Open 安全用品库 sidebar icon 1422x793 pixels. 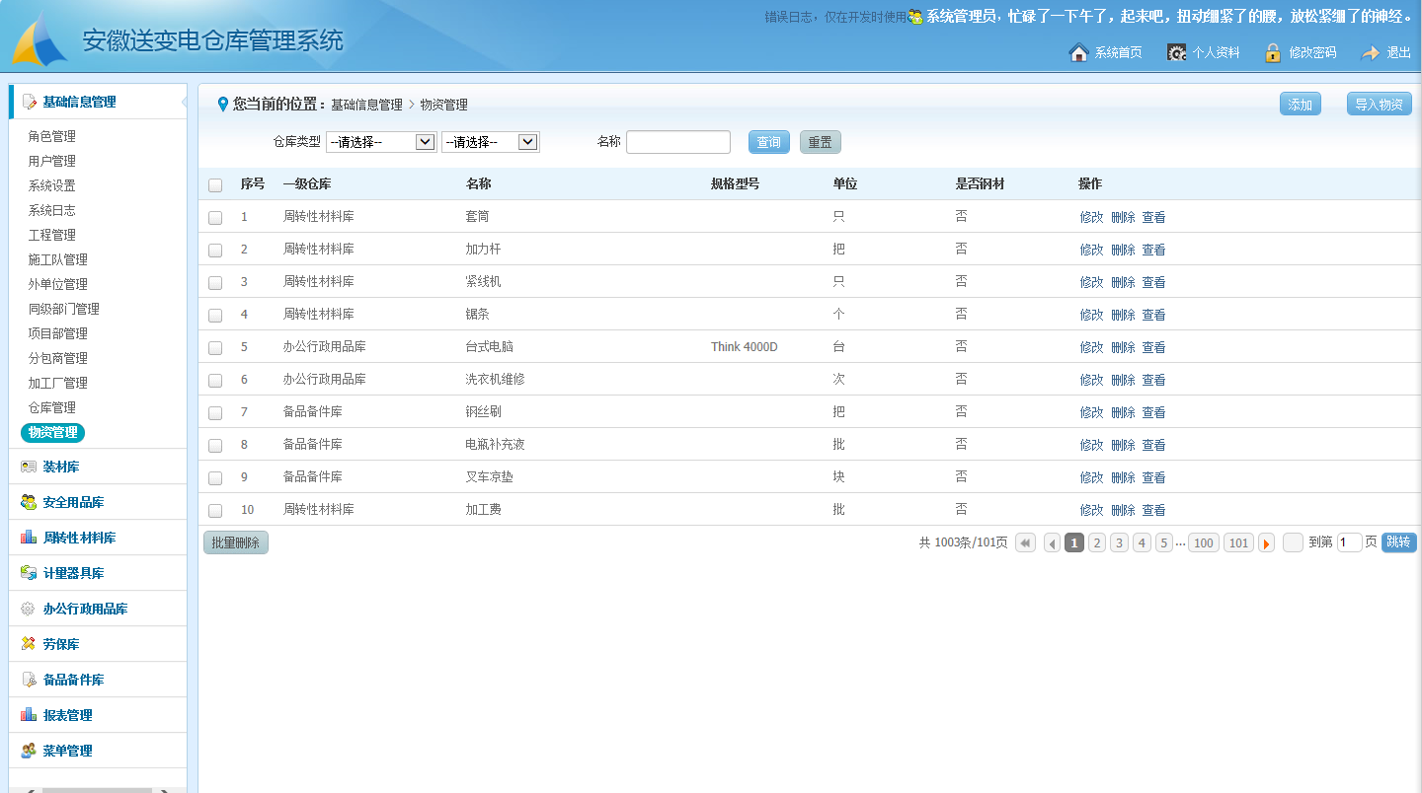(29, 502)
